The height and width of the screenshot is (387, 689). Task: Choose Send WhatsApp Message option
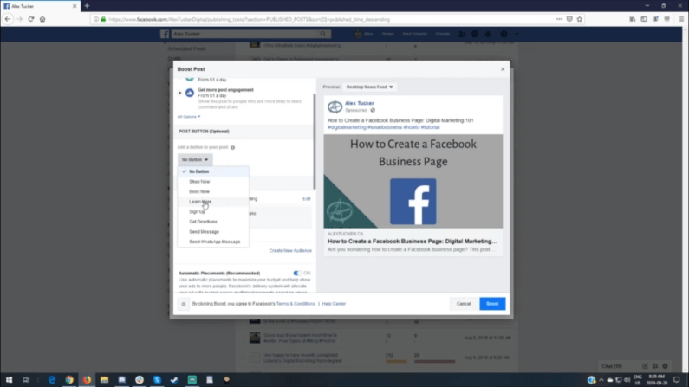click(x=214, y=242)
